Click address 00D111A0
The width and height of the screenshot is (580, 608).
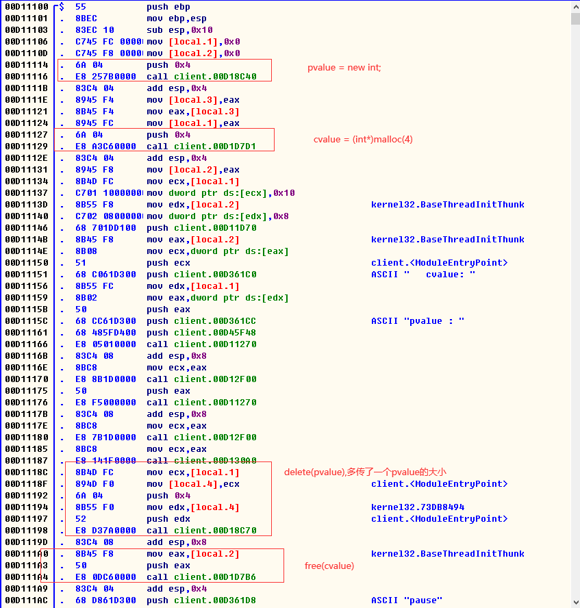26,553
